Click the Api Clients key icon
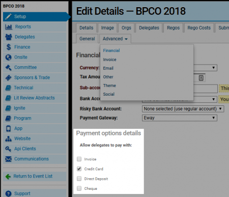 pyautogui.click(x=8, y=149)
